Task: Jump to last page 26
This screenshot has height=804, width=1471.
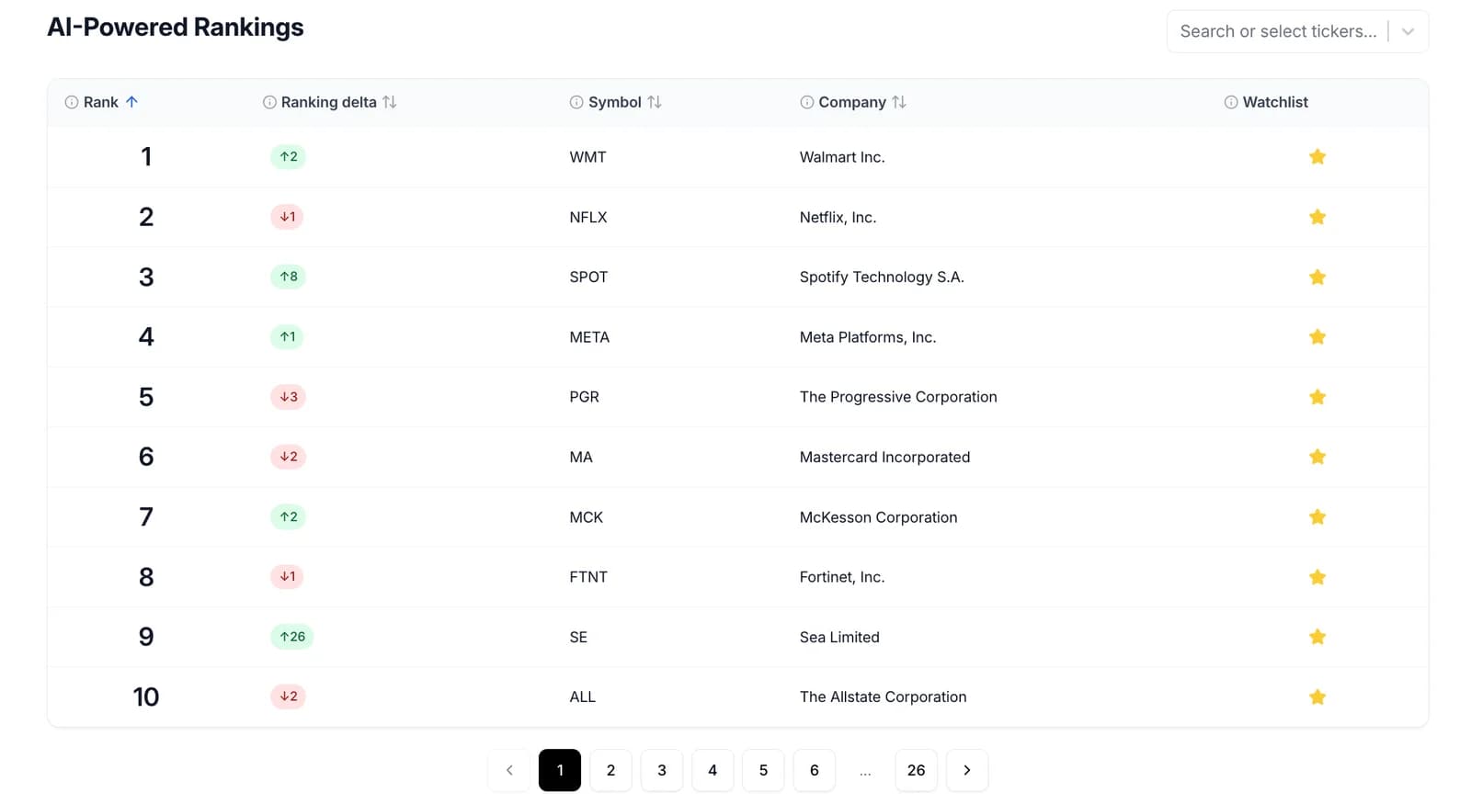Action: [x=917, y=770]
